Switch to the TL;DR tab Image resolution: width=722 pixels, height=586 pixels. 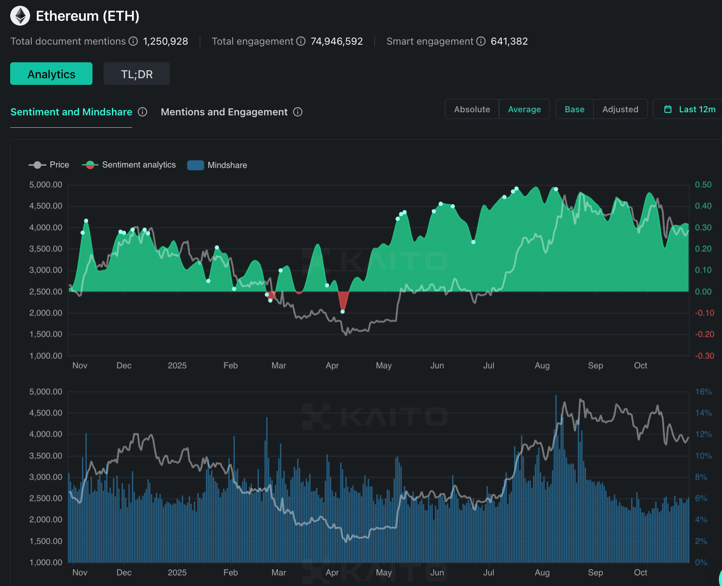(137, 74)
